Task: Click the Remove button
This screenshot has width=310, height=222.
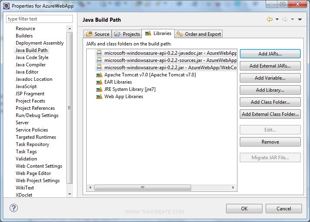Action: (270, 142)
